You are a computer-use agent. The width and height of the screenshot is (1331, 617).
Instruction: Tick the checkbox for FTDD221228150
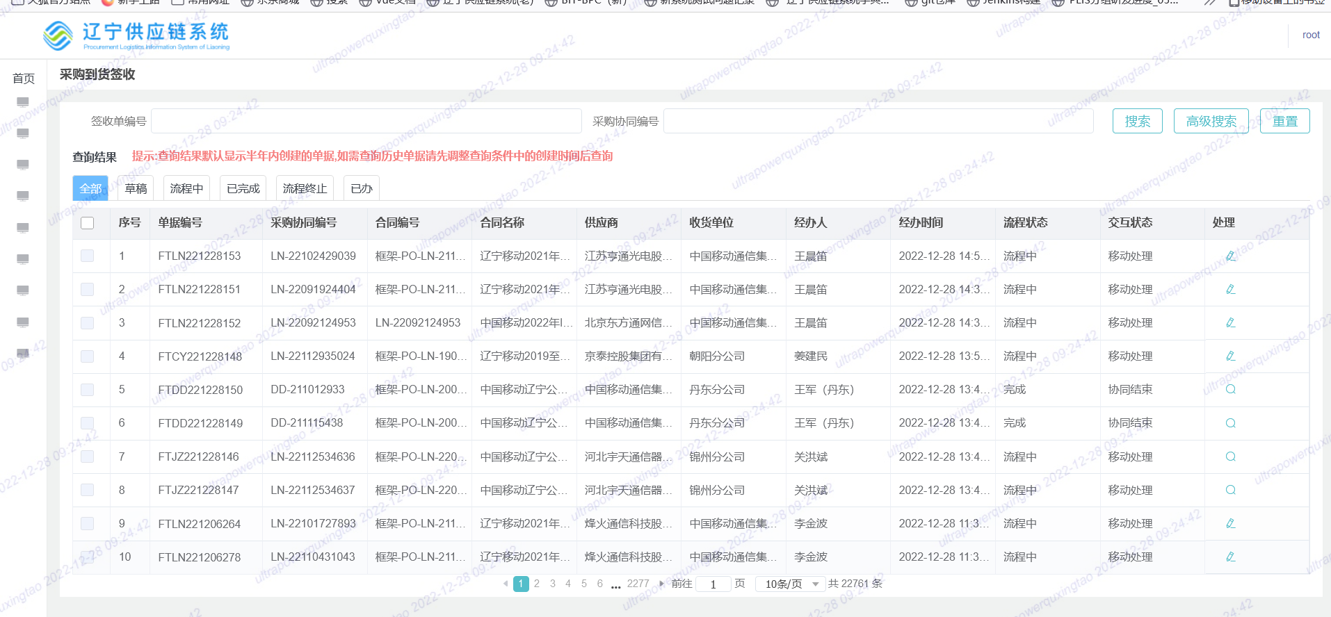coord(87,389)
